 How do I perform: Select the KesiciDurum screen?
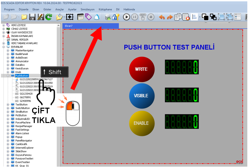click(x=22, y=68)
